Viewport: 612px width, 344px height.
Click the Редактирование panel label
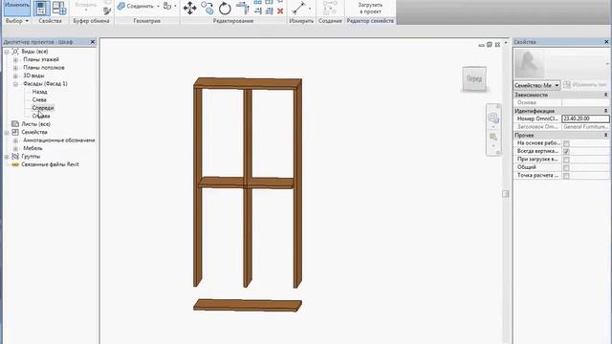click(233, 21)
